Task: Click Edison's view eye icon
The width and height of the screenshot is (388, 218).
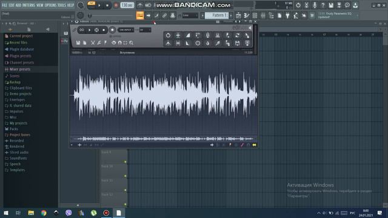Action: (113, 43)
